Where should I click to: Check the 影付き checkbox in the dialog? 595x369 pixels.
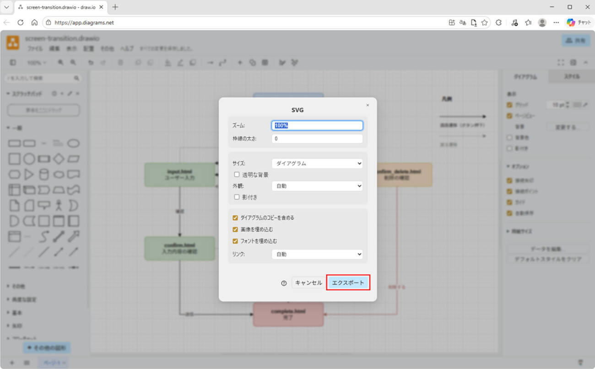[x=236, y=197]
